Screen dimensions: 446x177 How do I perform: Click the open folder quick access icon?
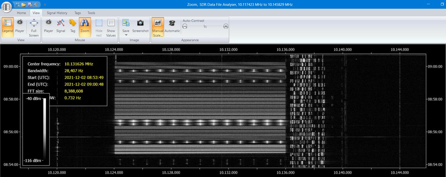(x=23, y=5)
